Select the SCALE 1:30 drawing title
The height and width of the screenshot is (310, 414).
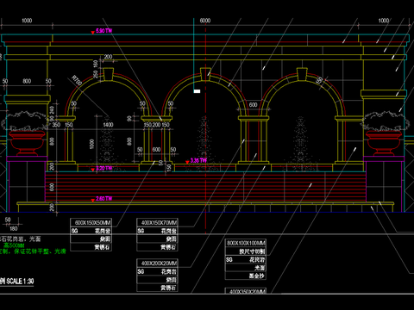click(x=17, y=281)
